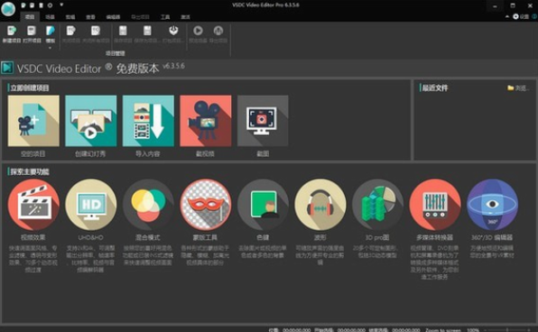Viewport: 538px width, 332px height.
Task: Open the 创建幻灯秀 slideshow creator tile
Action: coord(90,121)
